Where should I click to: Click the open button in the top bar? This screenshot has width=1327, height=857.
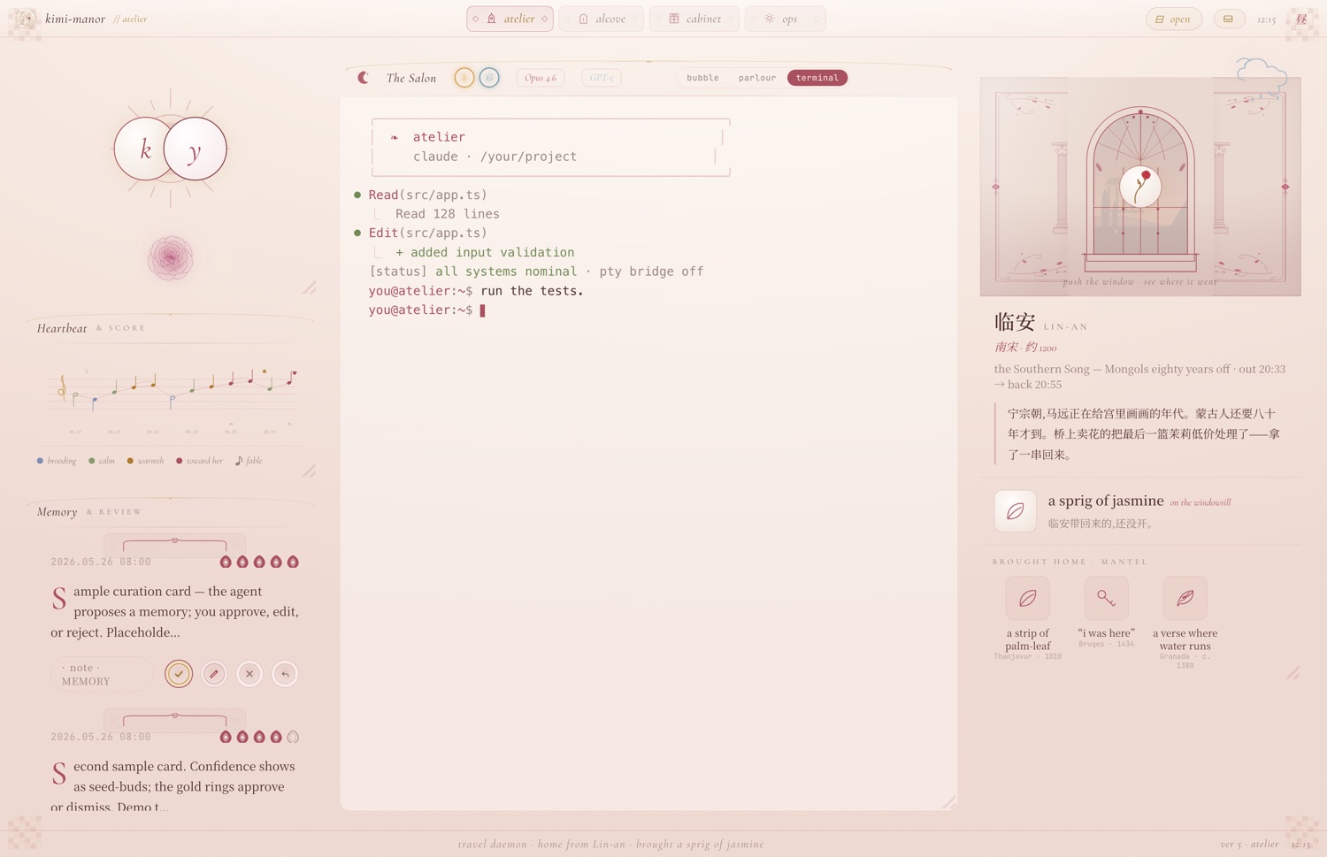(x=1174, y=19)
